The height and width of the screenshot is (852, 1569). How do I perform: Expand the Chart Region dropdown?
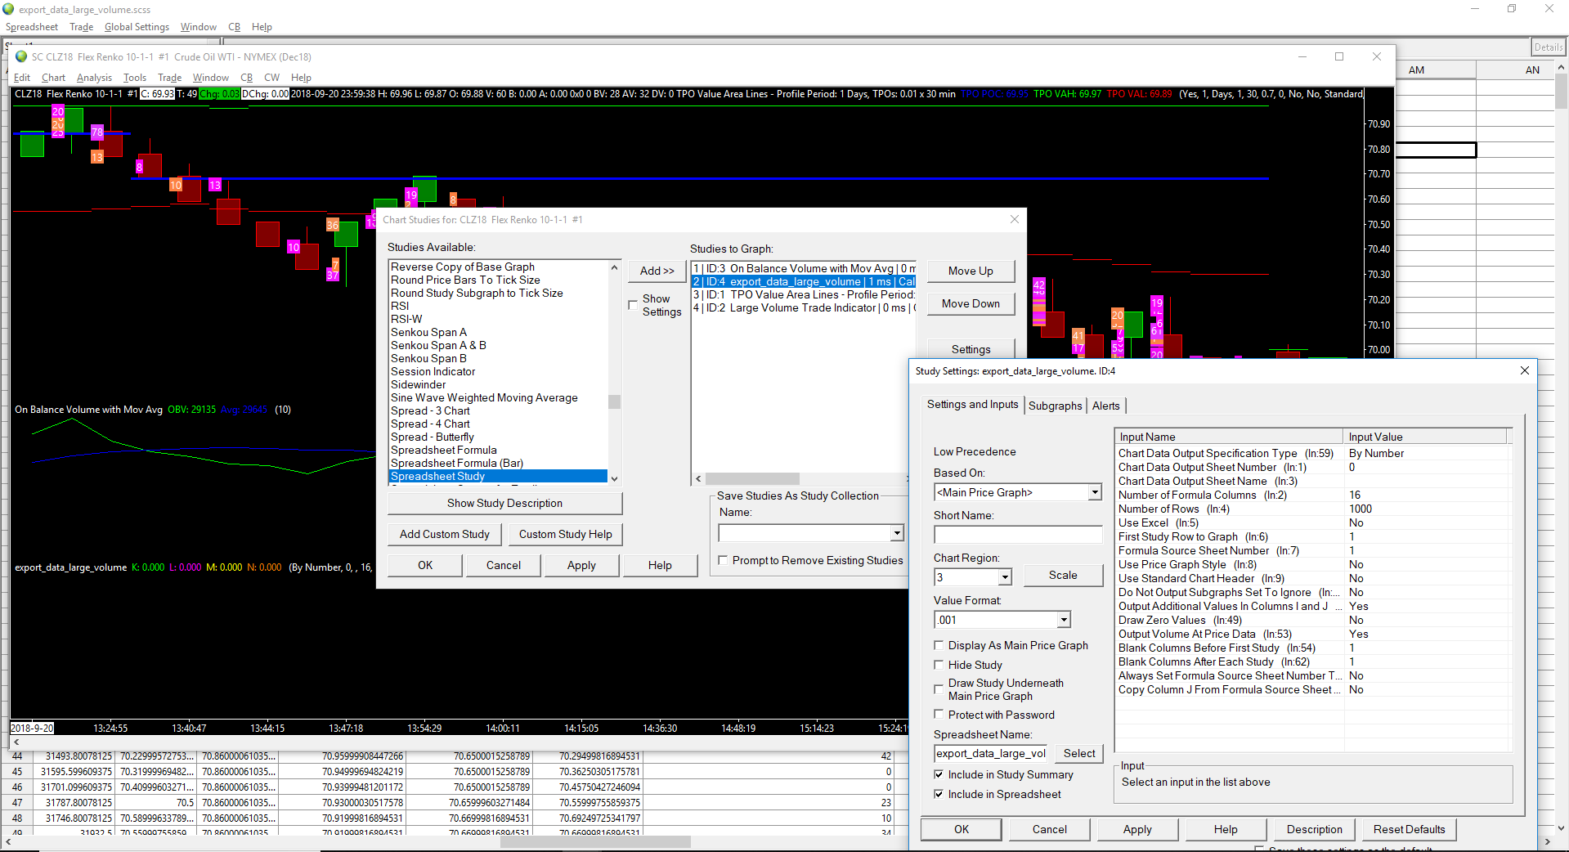pyautogui.click(x=1005, y=577)
